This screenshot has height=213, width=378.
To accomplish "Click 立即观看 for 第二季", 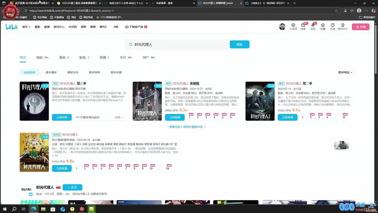I will [288, 117].
